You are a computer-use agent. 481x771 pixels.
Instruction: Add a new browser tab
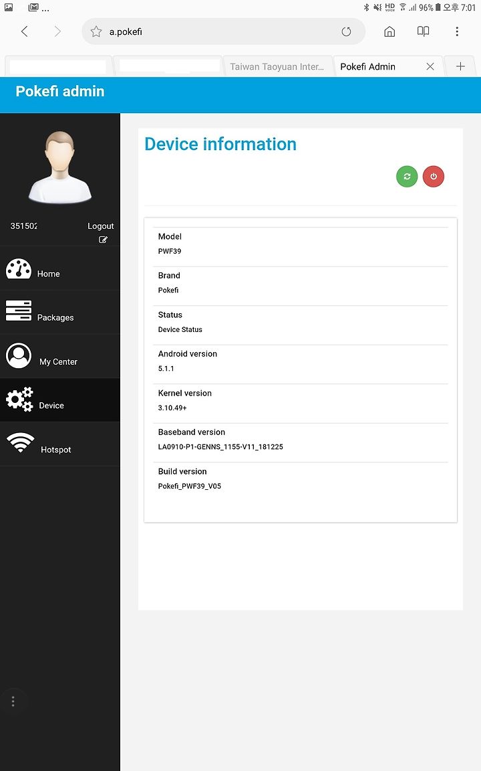[x=460, y=66]
